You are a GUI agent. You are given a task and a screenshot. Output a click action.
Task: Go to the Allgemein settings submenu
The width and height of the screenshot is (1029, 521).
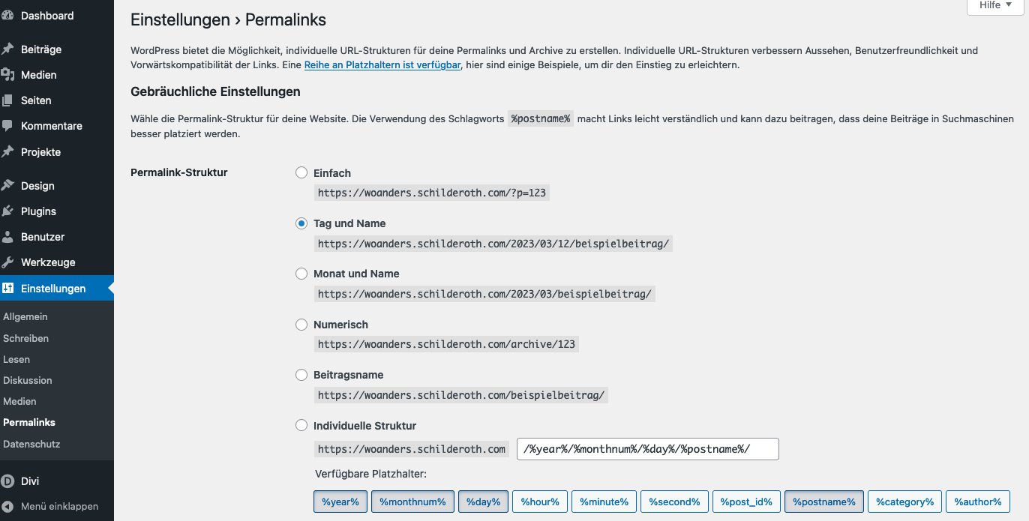point(25,317)
